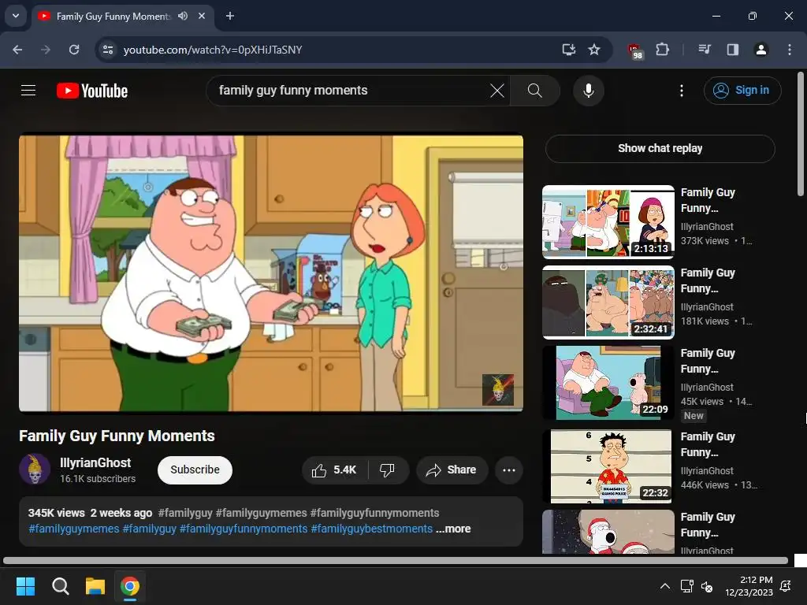Open the 2:32:41 Family Guy video thumbnail
Image resolution: width=807 pixels, height=605 pixels.
point(608,302)
